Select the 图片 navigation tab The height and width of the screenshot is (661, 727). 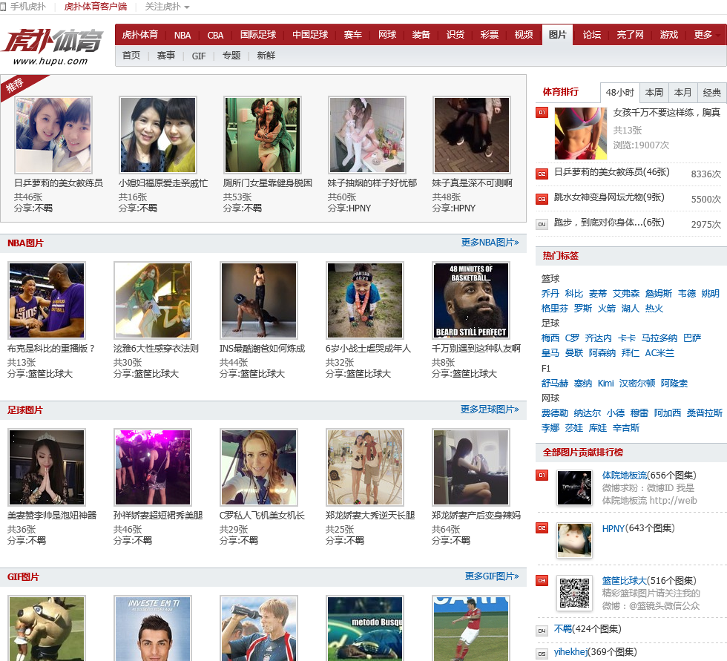(557, 35)
